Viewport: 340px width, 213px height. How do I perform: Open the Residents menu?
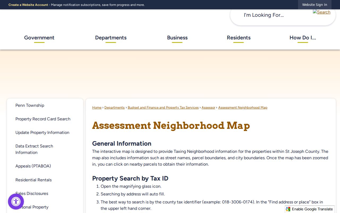coord(239,38)
